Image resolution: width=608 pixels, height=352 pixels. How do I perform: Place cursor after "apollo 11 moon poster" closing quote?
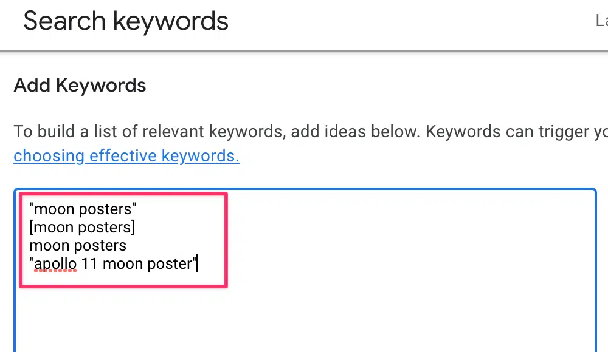tap(196, 264)
